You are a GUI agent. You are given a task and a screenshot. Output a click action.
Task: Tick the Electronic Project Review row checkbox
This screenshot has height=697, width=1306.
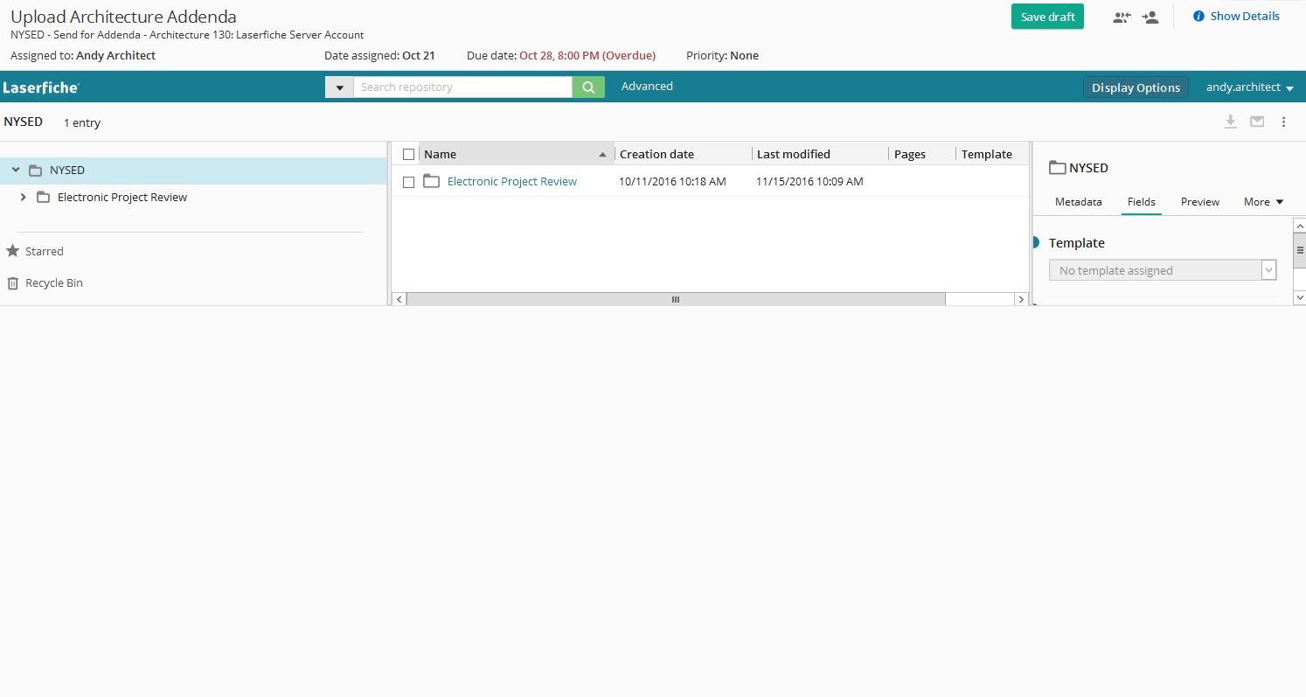tap(408, 182)
